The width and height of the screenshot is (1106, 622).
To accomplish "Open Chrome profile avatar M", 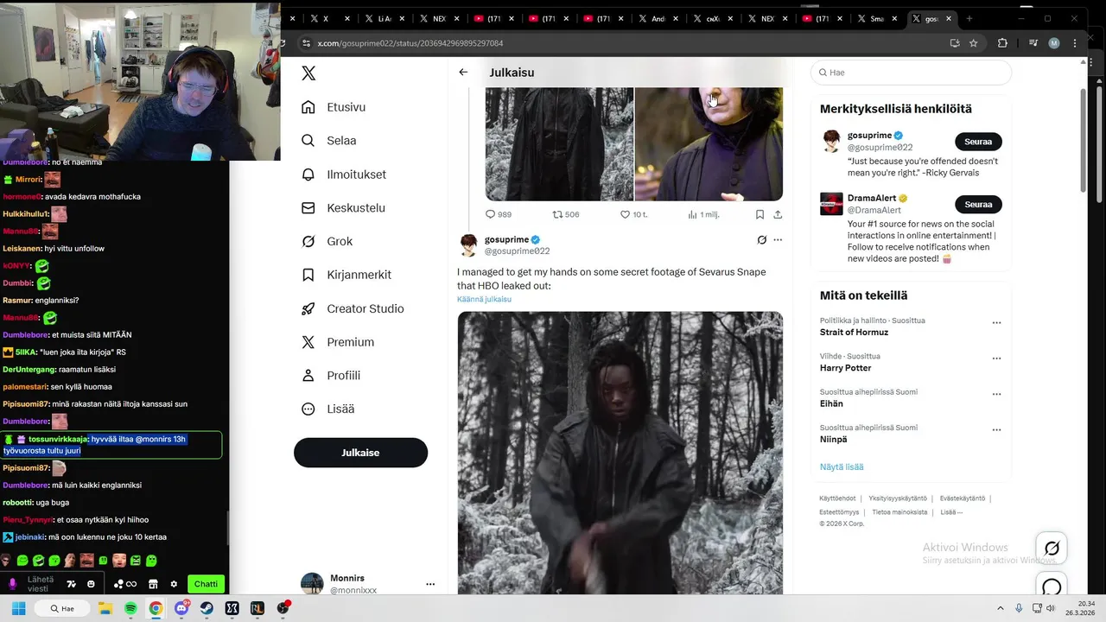I will [1054, 43].
